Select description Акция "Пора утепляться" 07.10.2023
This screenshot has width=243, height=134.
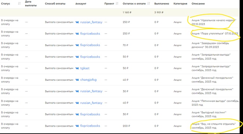tap(215, 33)
